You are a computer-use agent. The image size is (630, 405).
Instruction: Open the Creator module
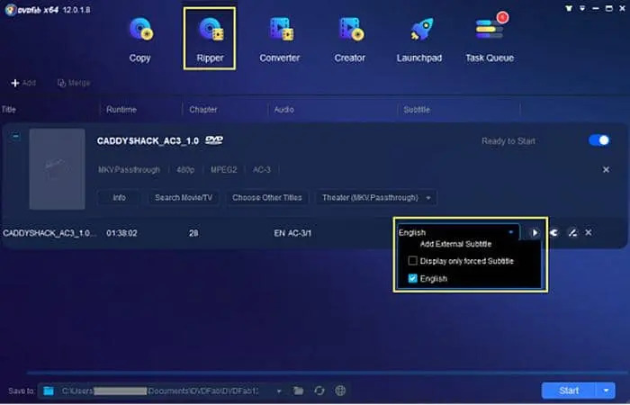[349, 40]
